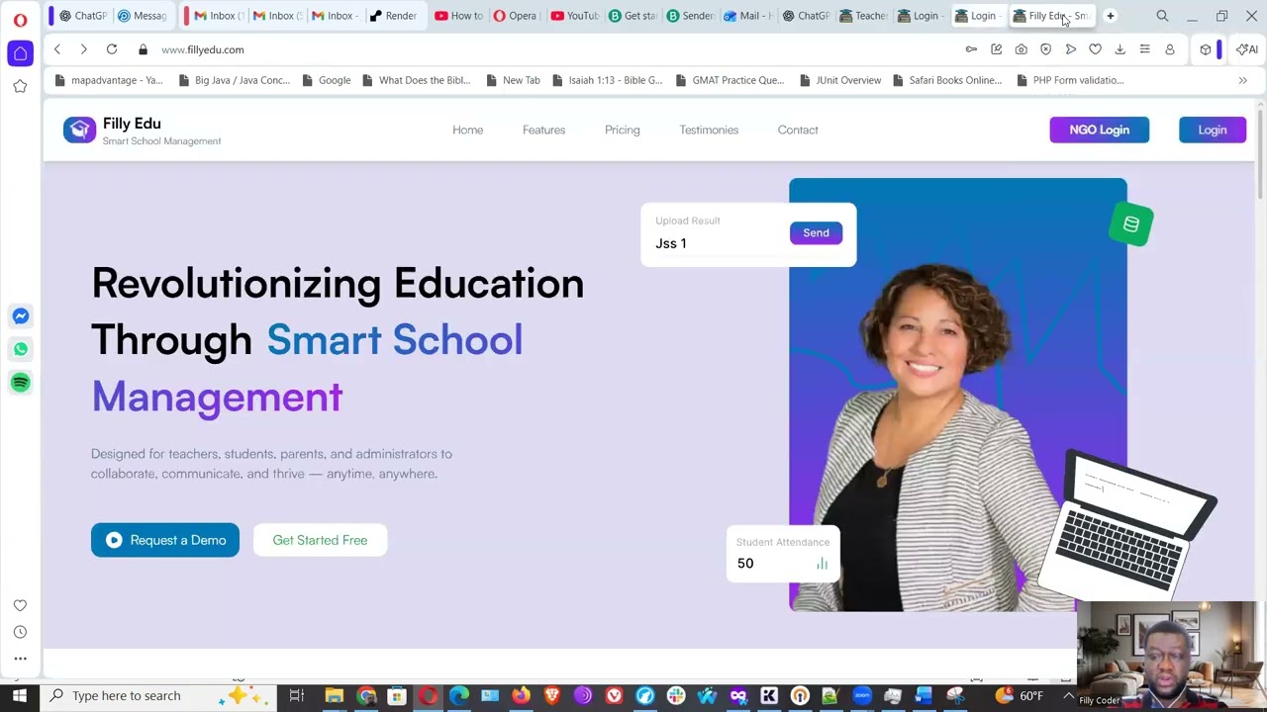Screen dimensions: 1267x712
Task: Click the NGO Login button
Action: [x=1099, y=130]
